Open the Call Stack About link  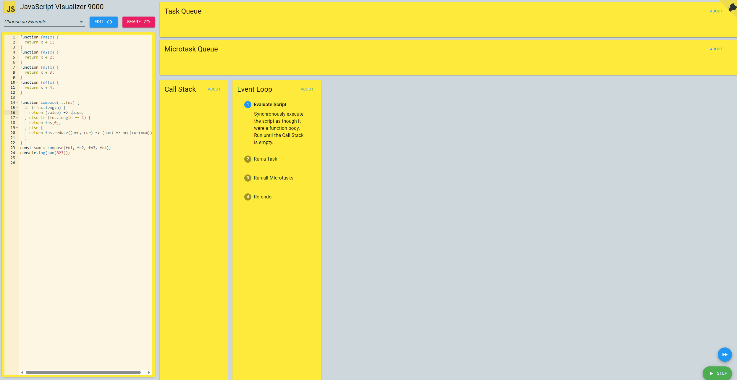coord(214,89)
